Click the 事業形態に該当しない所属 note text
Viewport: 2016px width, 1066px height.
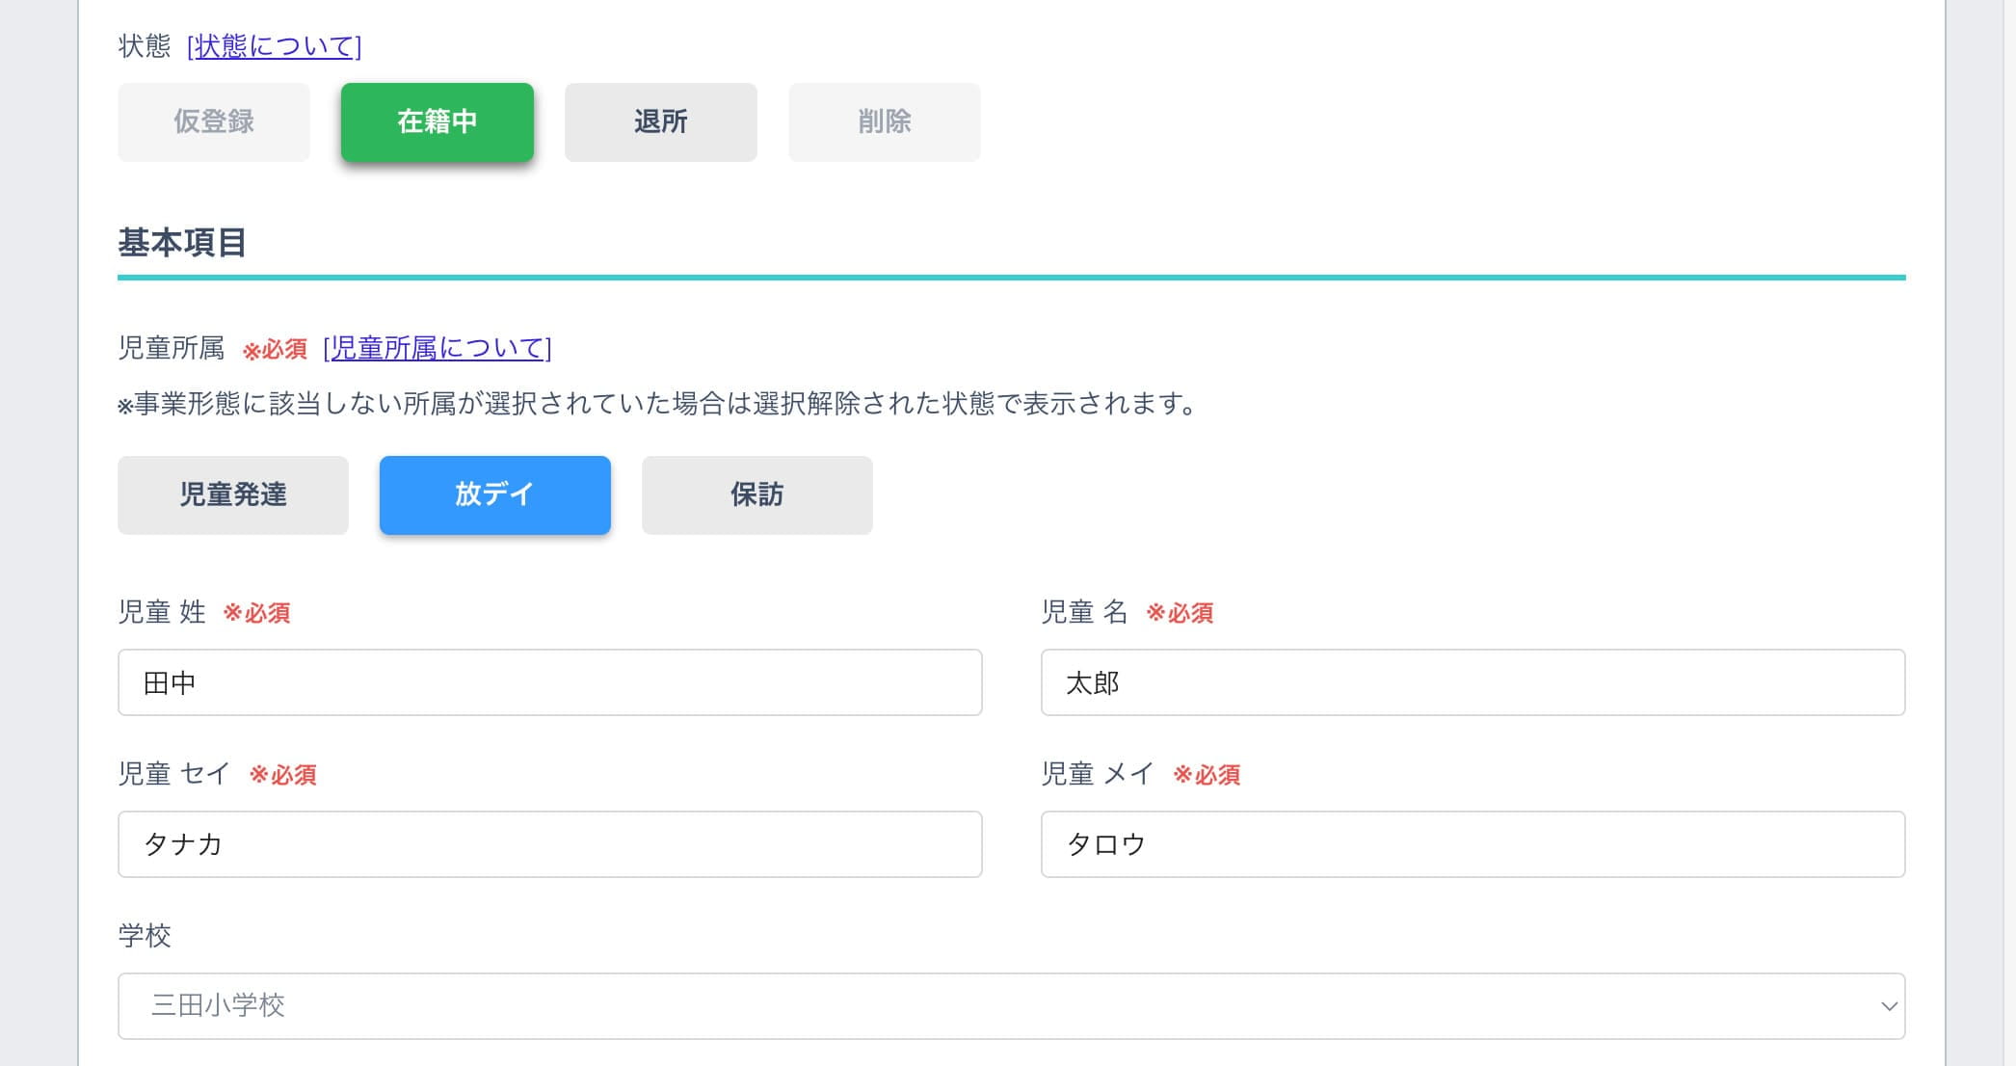click(x=657, y=404)
